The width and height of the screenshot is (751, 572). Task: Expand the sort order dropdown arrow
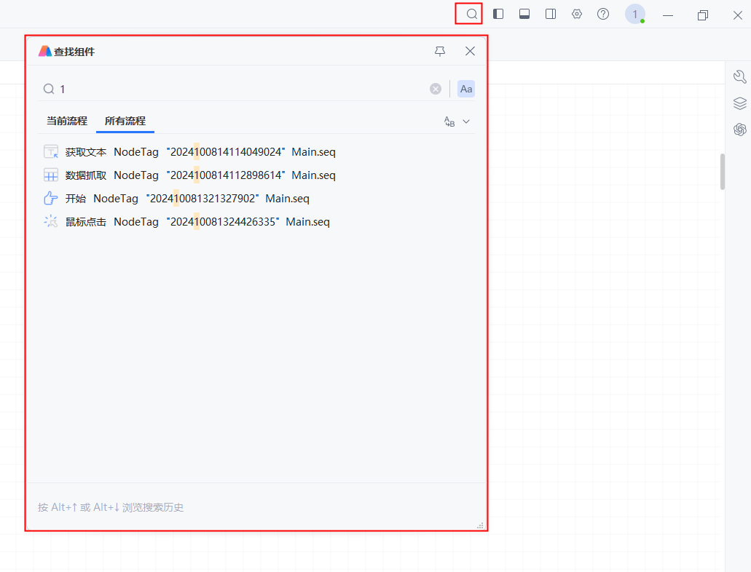[466, 122]
